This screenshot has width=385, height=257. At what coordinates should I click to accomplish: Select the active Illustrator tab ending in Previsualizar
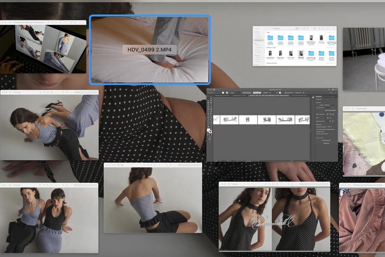(268, 96)
